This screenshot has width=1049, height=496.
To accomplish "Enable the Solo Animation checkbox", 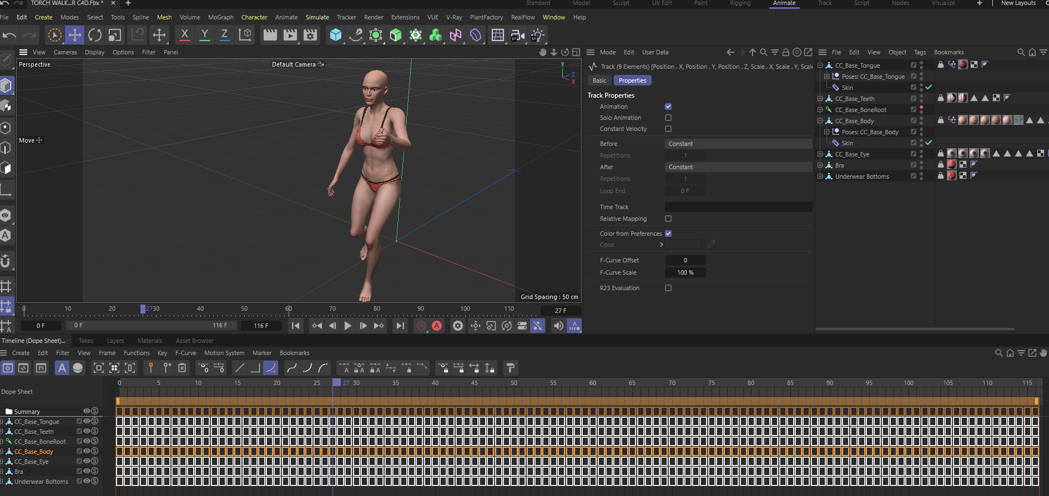I will pyautogui.click(x=668, y=118).
